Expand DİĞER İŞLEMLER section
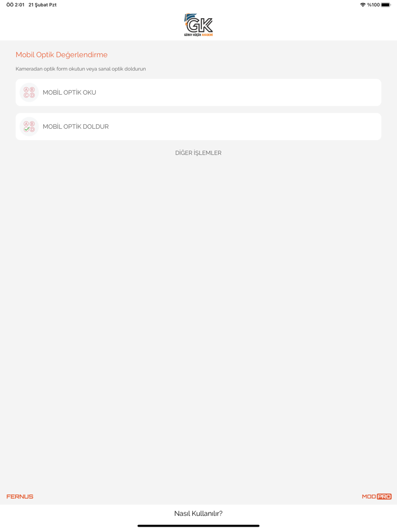397x530 pixels. tap(198, 153)
